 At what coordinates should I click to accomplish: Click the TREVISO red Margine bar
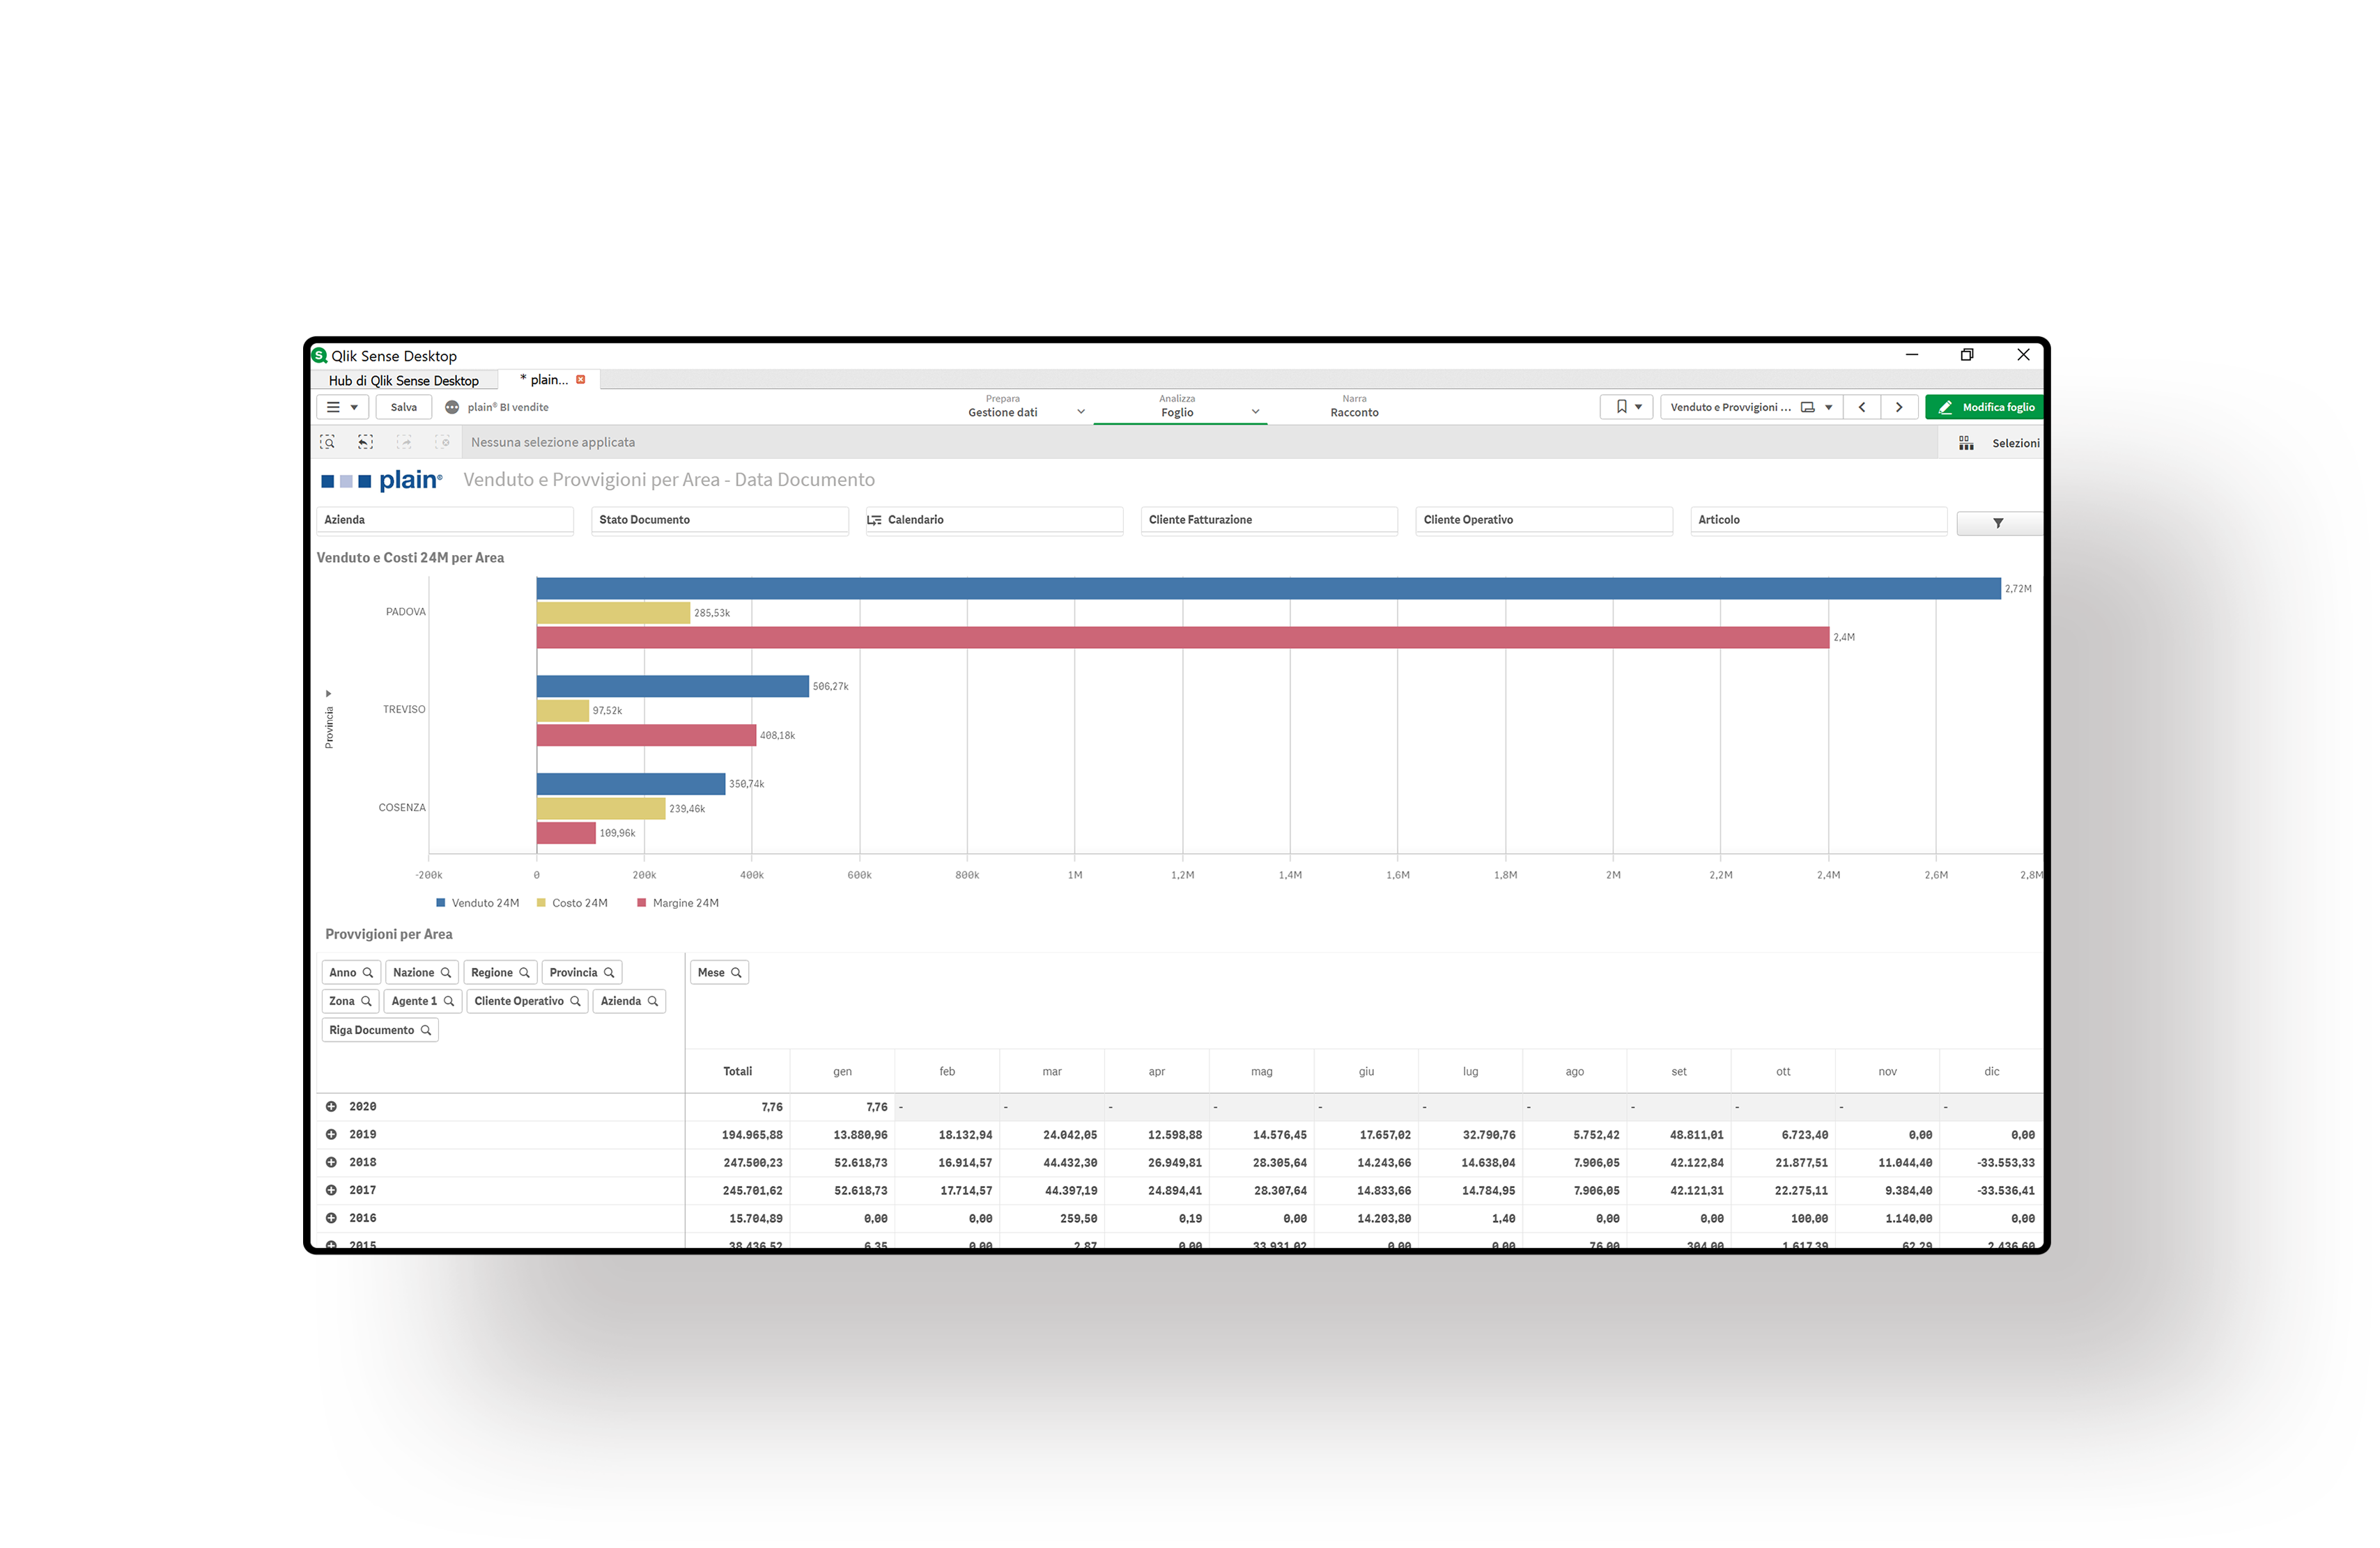tap(646, 735)
